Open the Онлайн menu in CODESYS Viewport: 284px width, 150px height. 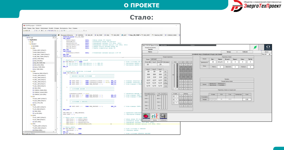coord(51,28)
